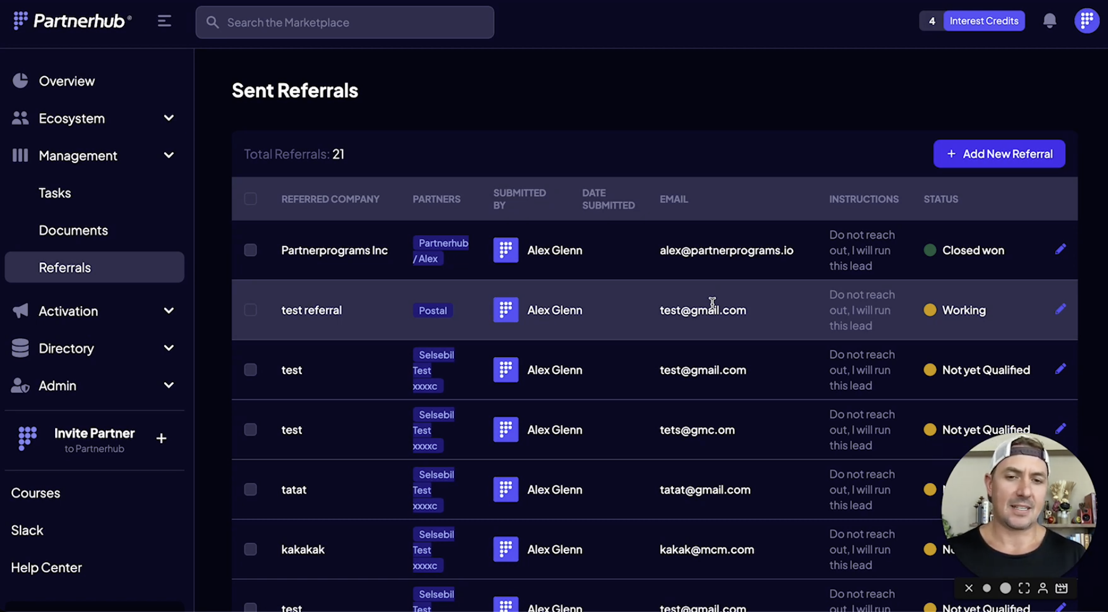Screen dimensions: 1108x612
Task: Expand the Ecosystem menu chevron
Action: [169, 118]
